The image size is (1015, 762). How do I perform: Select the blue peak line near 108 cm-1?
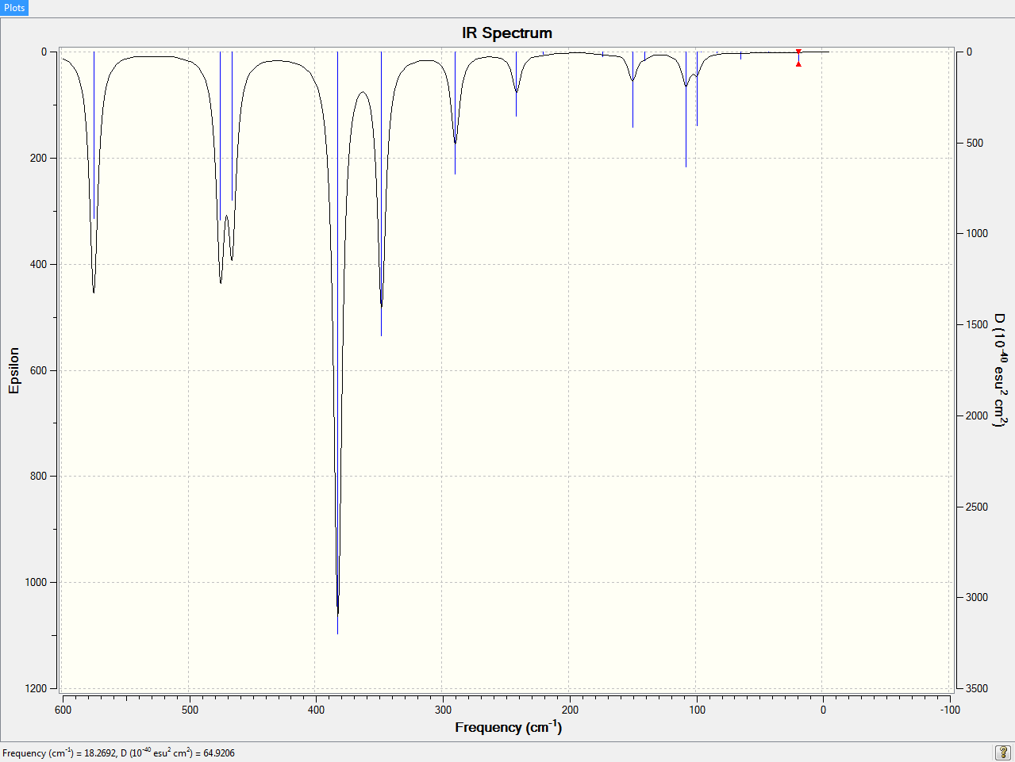tap(686, 109)
